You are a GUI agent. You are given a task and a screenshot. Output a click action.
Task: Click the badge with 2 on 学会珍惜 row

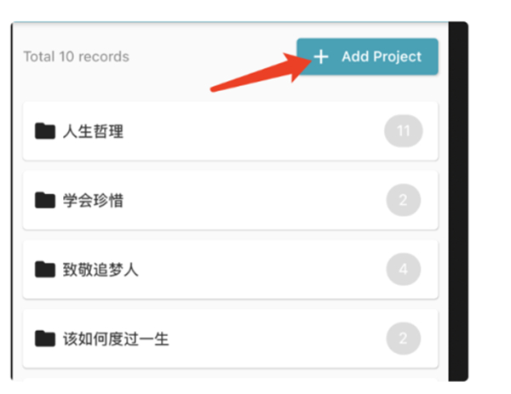[404, 201]
